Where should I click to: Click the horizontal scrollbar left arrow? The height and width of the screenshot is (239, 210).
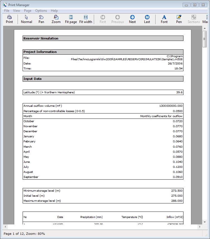point(5,227)
